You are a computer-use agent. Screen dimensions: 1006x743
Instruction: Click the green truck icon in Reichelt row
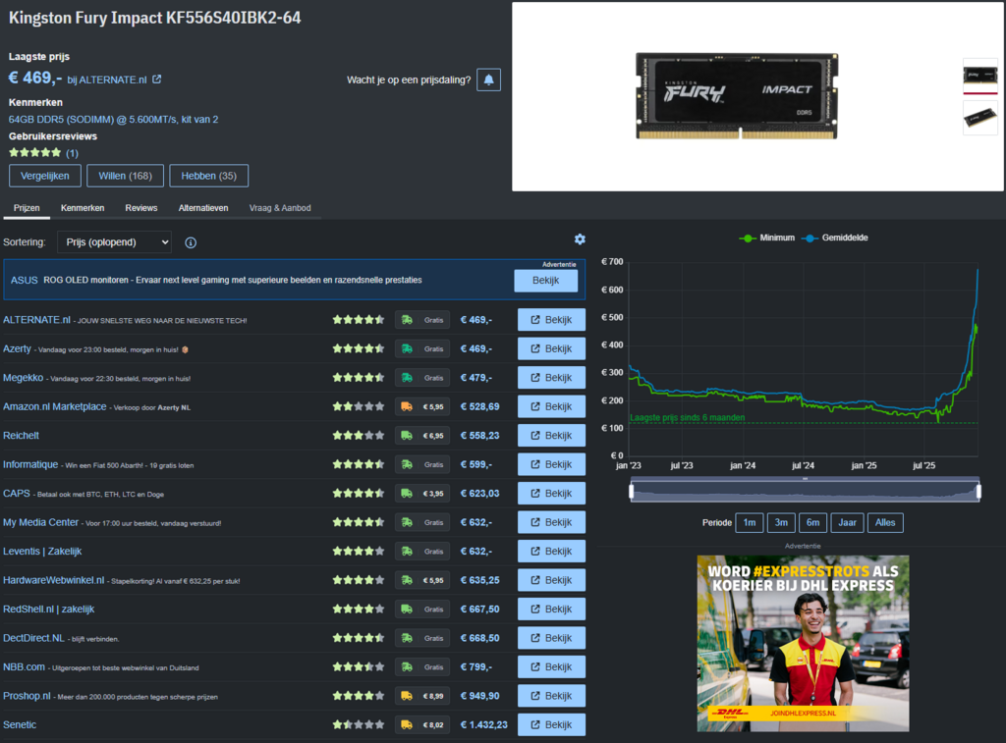click(407, 435)
